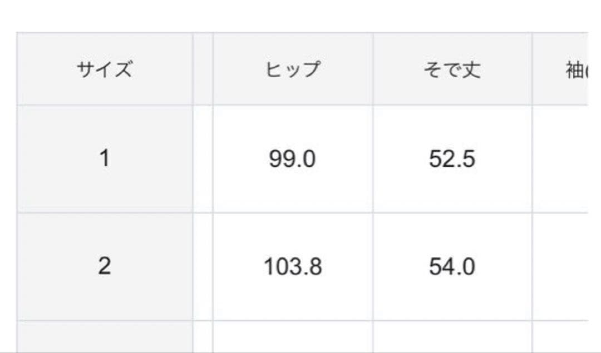Select the size 2 row label
Screen dimensions: 601x353
pos(105,266)
